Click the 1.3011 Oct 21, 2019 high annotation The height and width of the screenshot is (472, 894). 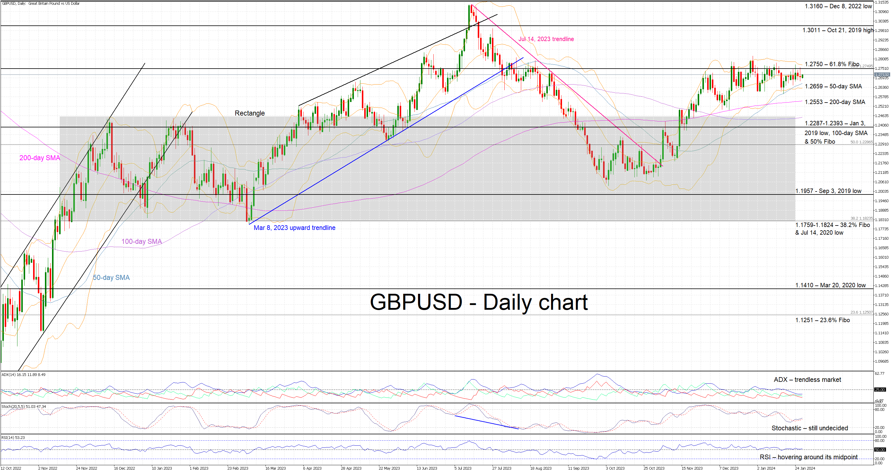coord(838,30)
